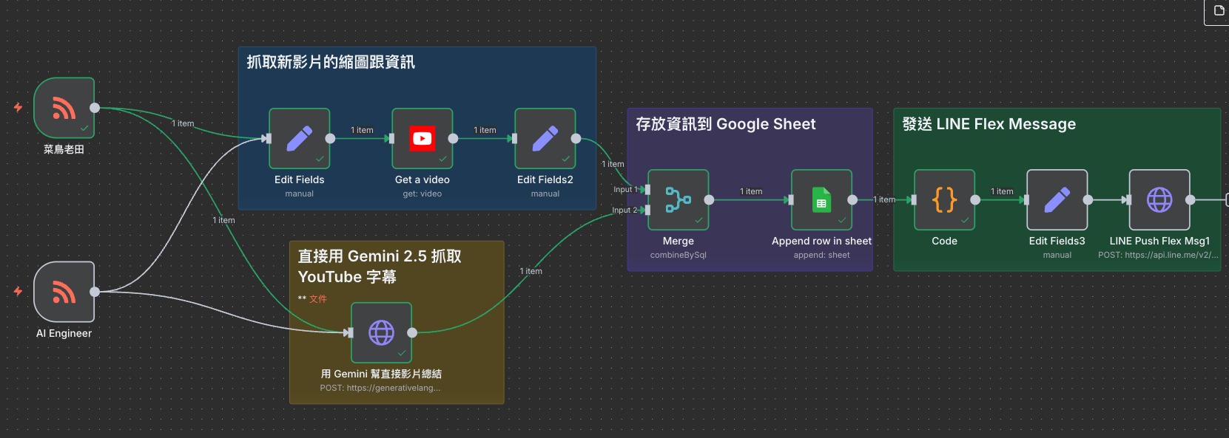Screen dimensions: 1229x438
Task: Select the 存放資訊到 Google Sheet sticky note title
Action: click(725, 124)
